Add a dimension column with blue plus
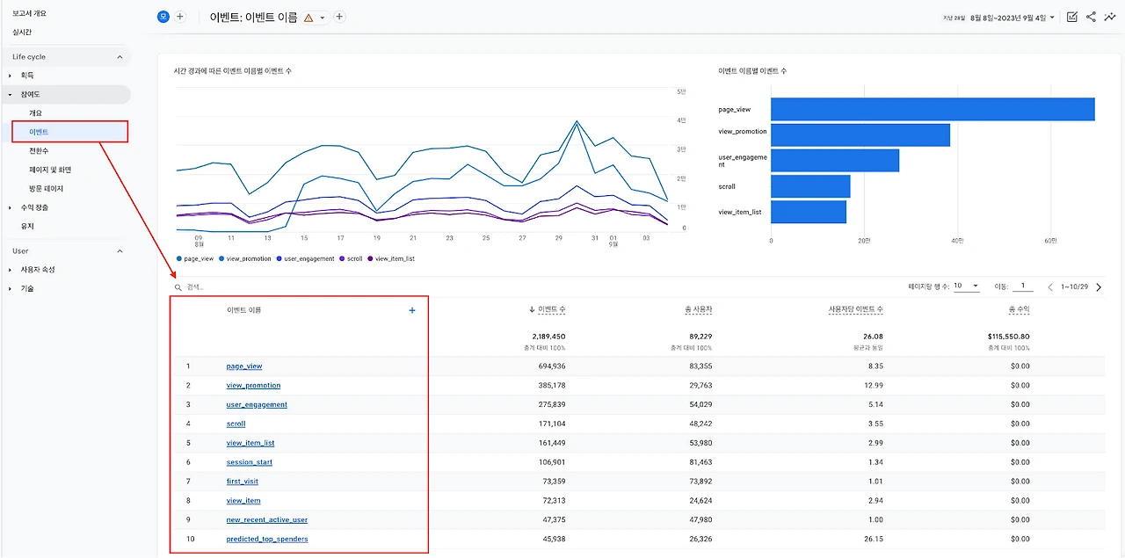Viewport: 1125px width, 558px height. point(412,310)
